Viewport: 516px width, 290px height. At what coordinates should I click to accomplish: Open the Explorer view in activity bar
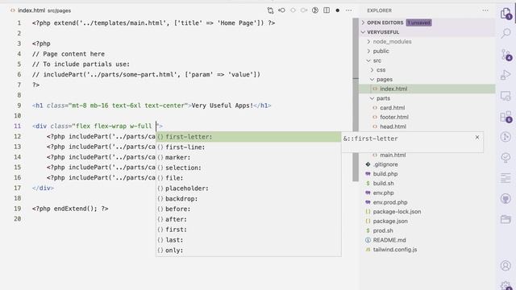pyautogui.click(x=506, y=14)
